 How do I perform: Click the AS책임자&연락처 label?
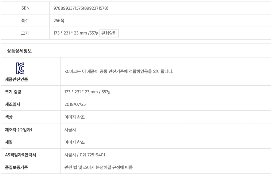(20, 155)
